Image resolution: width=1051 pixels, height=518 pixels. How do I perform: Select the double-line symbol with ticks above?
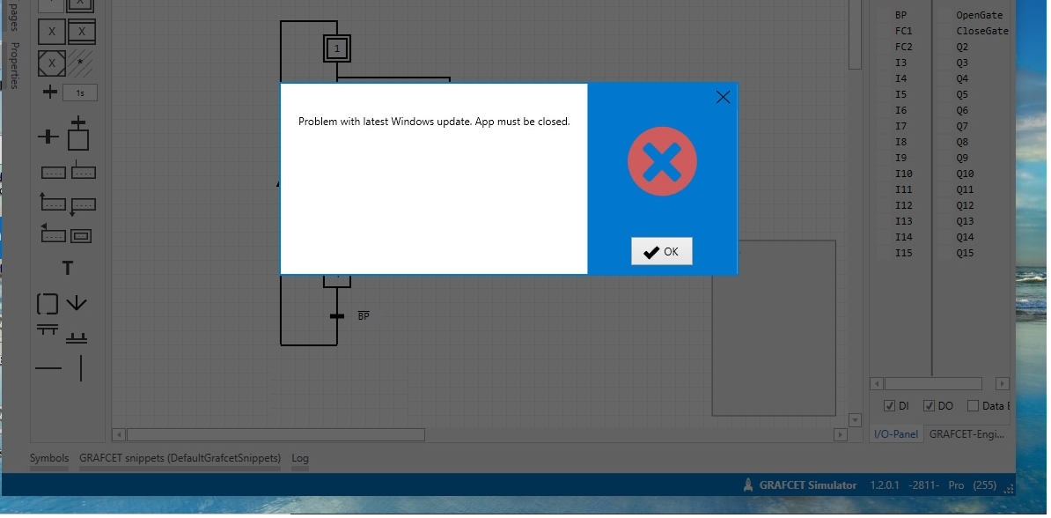point(77,338)
